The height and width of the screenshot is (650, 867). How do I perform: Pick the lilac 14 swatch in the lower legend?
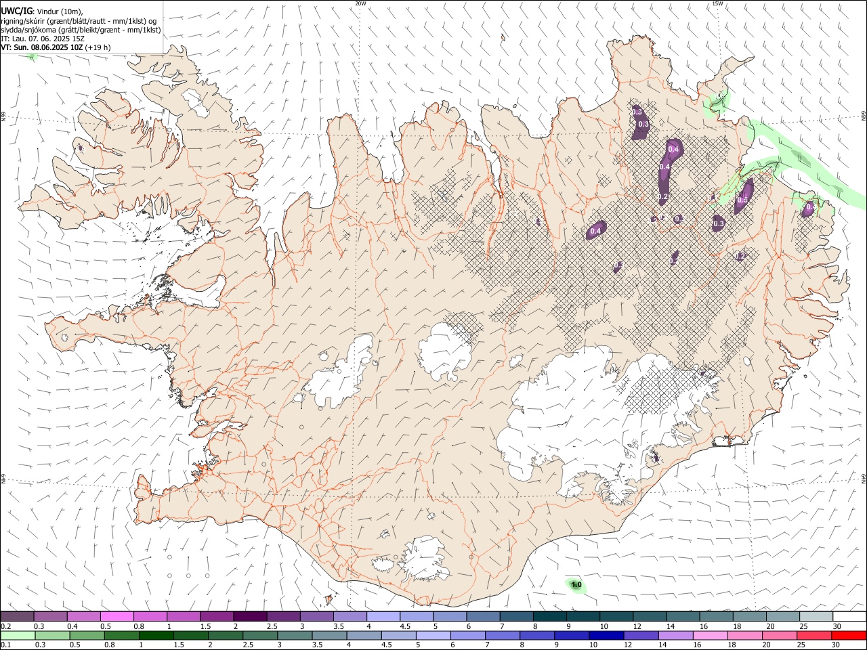click(x=675, y=635)
